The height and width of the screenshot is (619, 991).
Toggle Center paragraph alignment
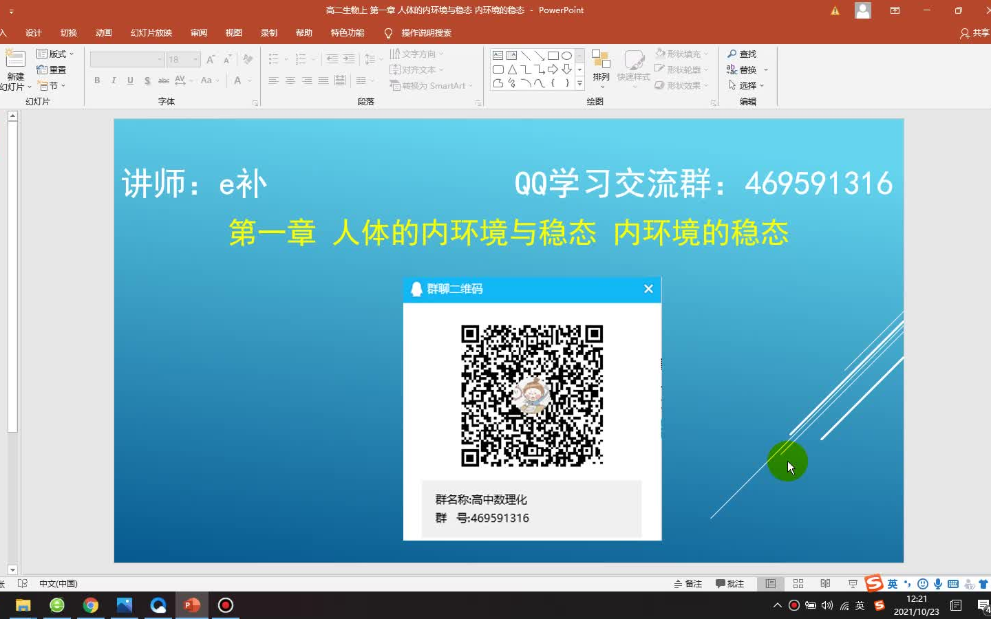click(290, 80)
